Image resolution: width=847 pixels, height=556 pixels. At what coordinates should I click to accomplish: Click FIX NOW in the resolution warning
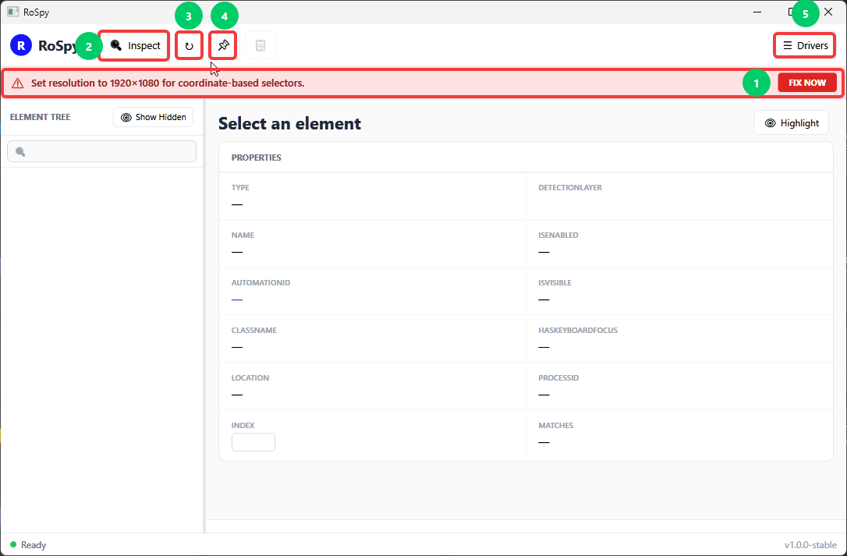tap(807, 83)
